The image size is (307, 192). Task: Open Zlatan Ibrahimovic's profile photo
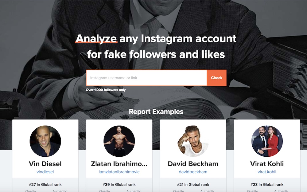click(x=119, y=141)
